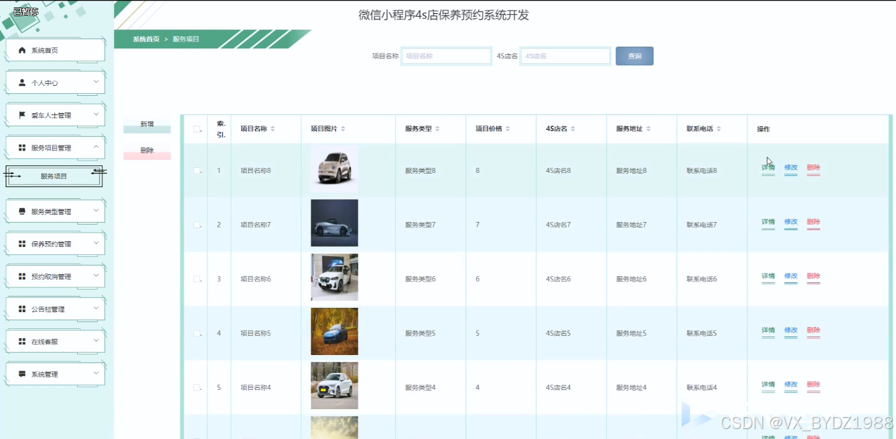Open the 公告栏管理 menu label
Screen dimensions: 896x439
tap(48, 309)
